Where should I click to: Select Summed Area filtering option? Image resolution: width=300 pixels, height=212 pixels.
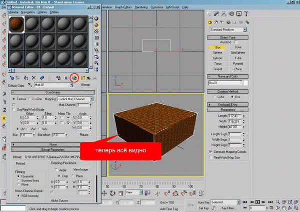pyautogui.click(x=19, y=181)
